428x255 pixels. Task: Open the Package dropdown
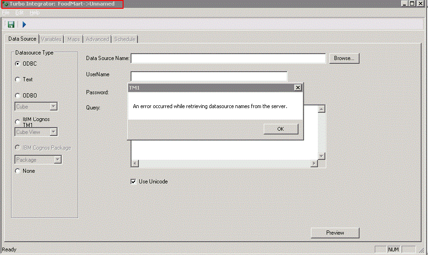point(57,160)
